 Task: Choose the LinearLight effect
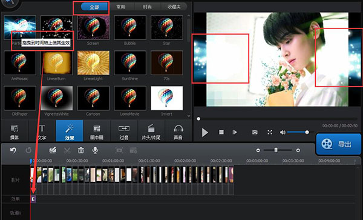(93, 63)
